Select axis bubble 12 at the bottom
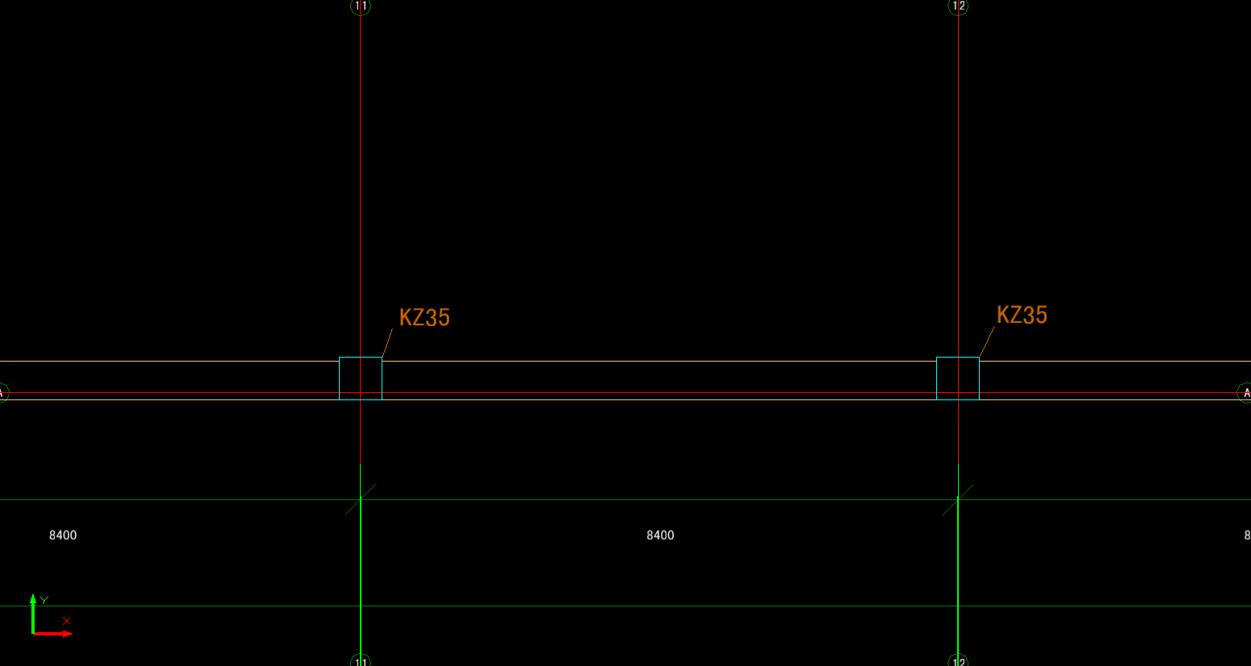The image size is (1251, 666). (958, 660)
